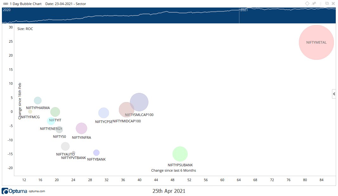Click the diamond shape icon at top right
338x196 pixels.
(x=307, y=3)
